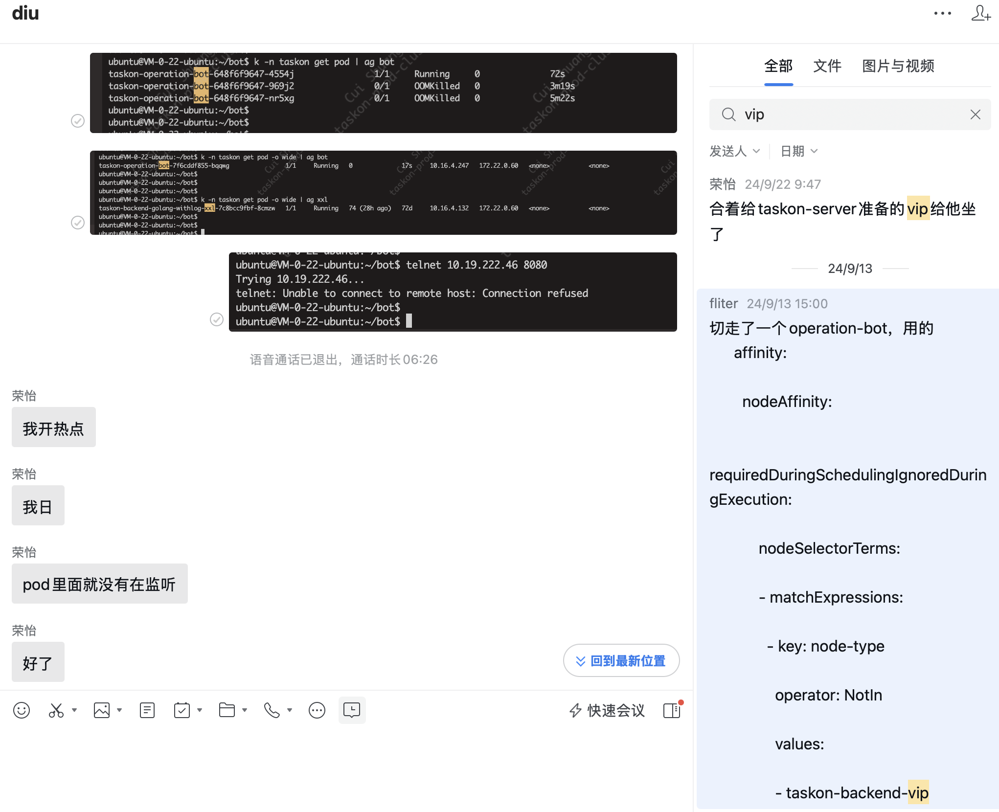Image resolution: width=999 pixels, height=812 pixels.
Task: Select checkmark beside telnet screenshot
Action: [x=217, y=319]
